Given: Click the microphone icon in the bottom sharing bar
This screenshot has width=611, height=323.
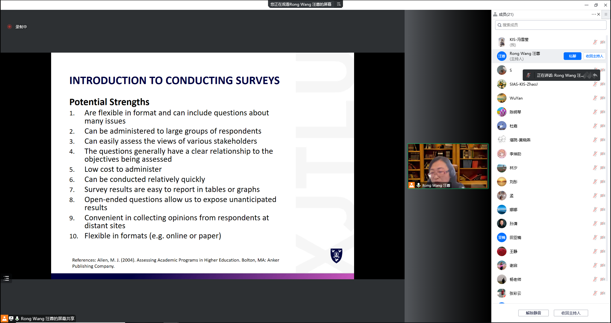Looking at the screenshot, I should click(x=17, y=319).
